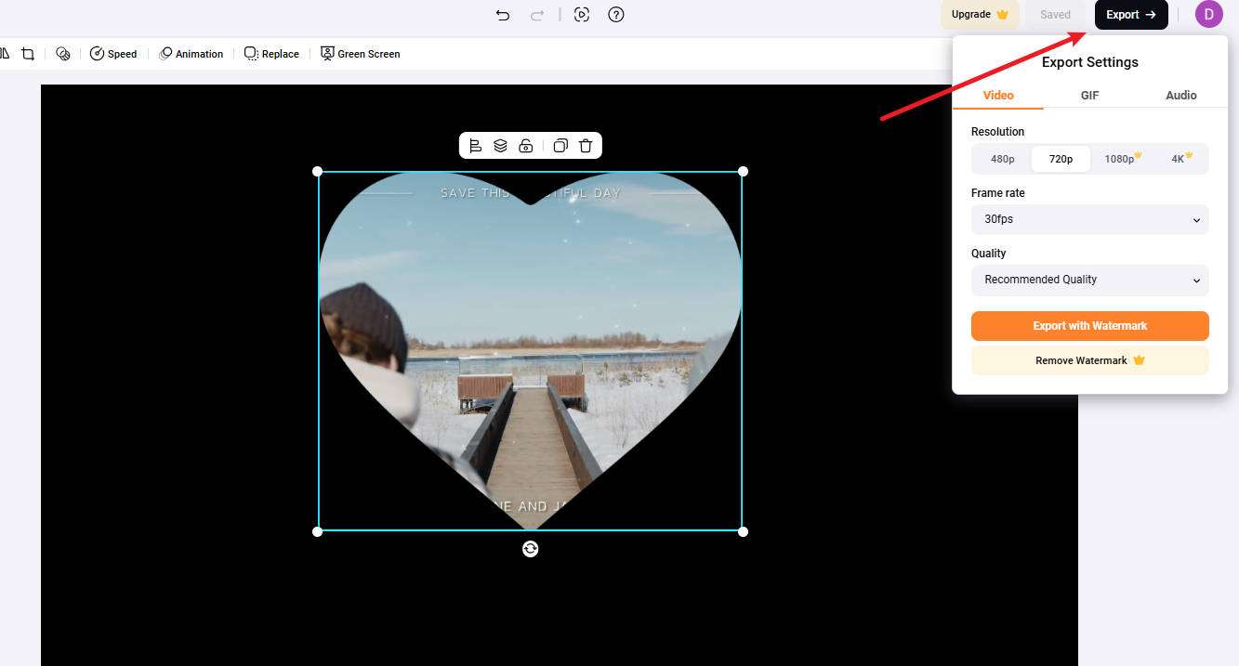Viewport: 1239px width, 666px height.
Task: Switch to the Video export tab
Action: coord(998,95)
